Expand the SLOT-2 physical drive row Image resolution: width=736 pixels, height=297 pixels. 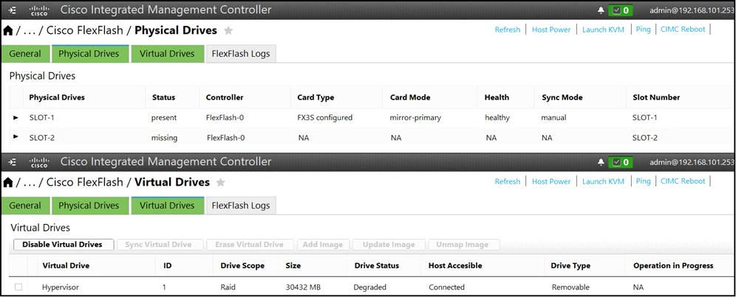point(16,137)
